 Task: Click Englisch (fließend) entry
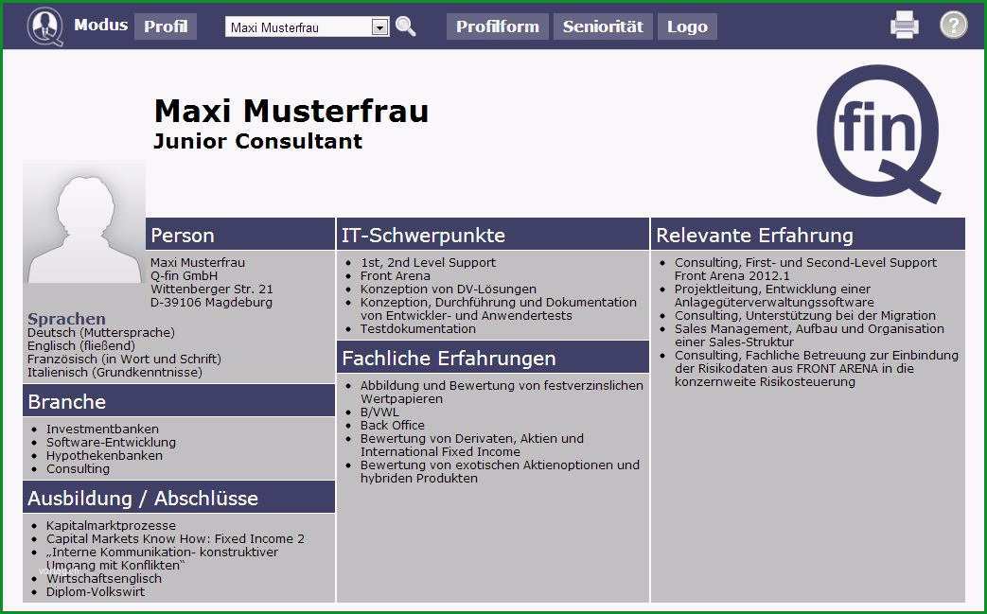coord(81,345)
